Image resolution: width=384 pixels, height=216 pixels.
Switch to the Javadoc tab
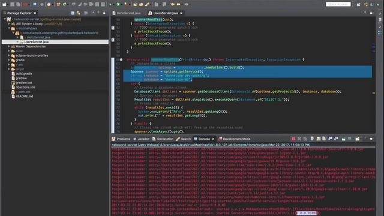tap(142, 139)
